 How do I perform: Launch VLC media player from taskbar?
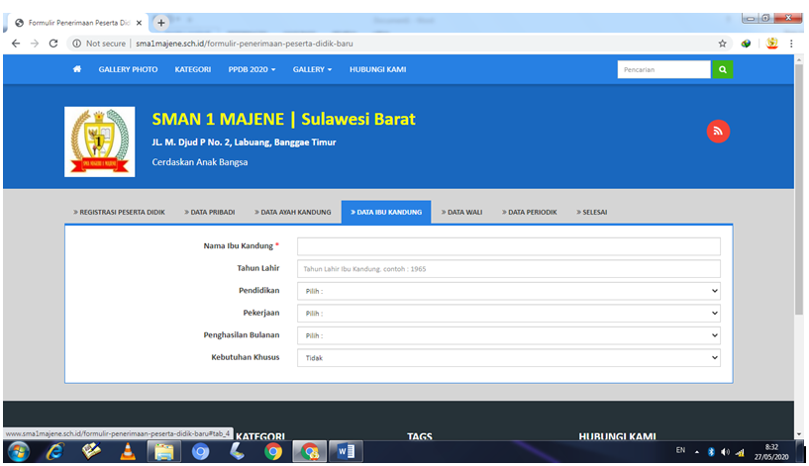[128, 452]
